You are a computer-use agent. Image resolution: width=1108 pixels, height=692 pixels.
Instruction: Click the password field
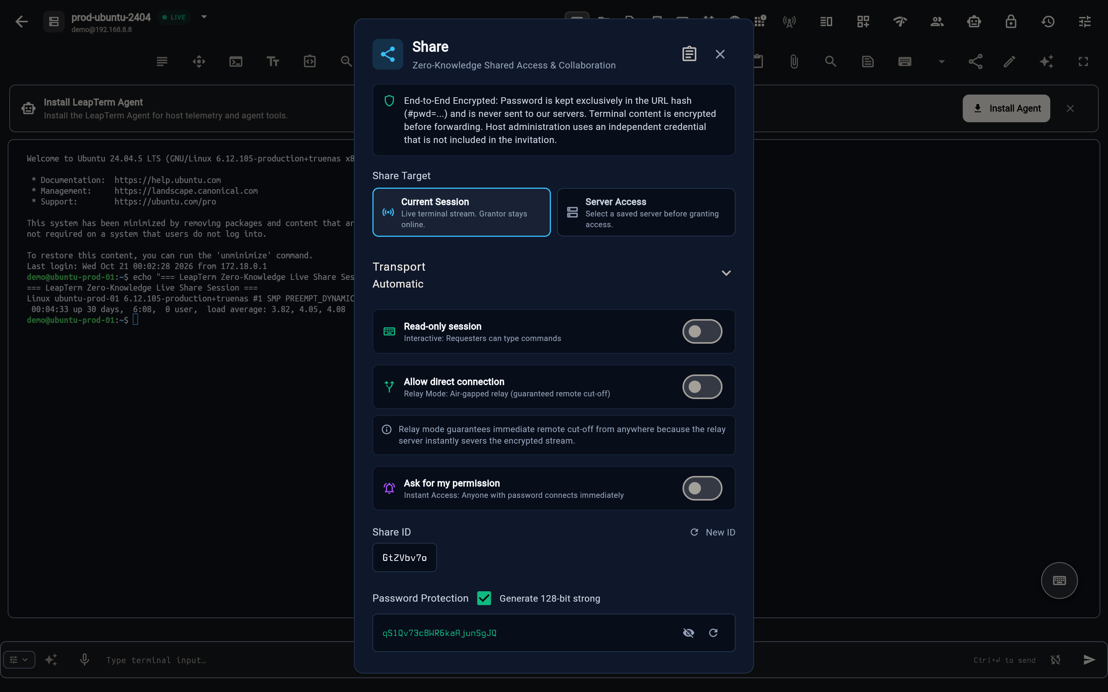pos(554,632)
